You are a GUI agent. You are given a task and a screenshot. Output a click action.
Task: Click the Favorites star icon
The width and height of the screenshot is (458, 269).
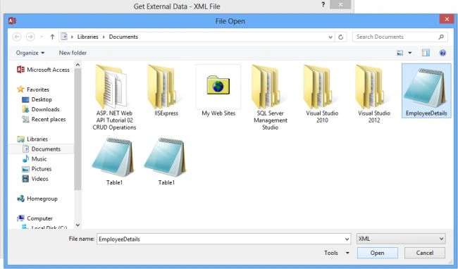[x=20, y=89]
